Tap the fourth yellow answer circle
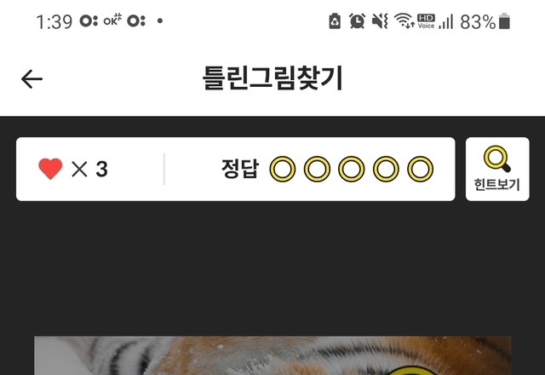 386,169
